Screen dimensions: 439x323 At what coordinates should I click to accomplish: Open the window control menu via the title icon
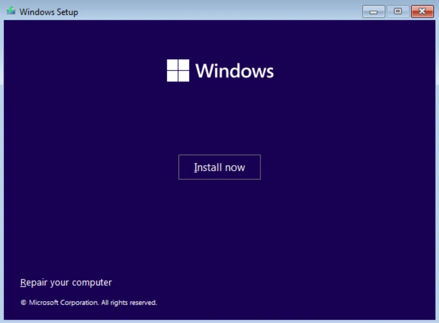[11, 11]
